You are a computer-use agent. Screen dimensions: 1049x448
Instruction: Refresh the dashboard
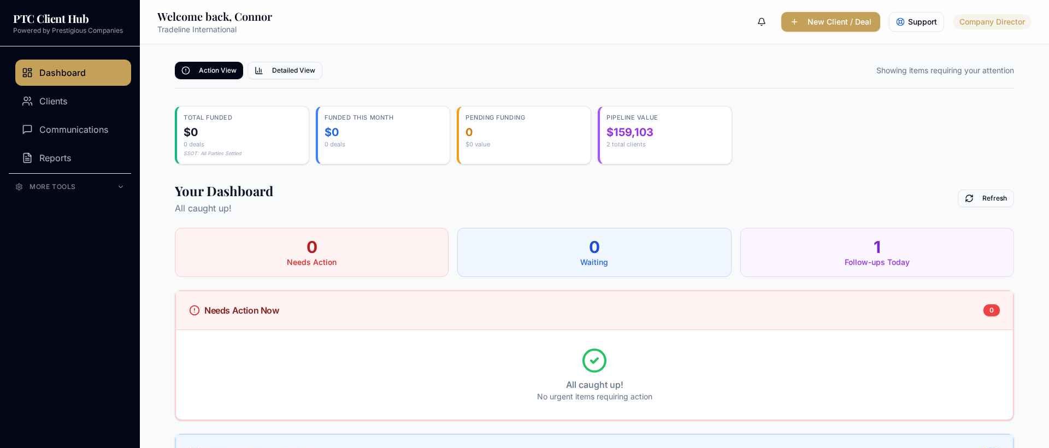(x=986, y=198)
